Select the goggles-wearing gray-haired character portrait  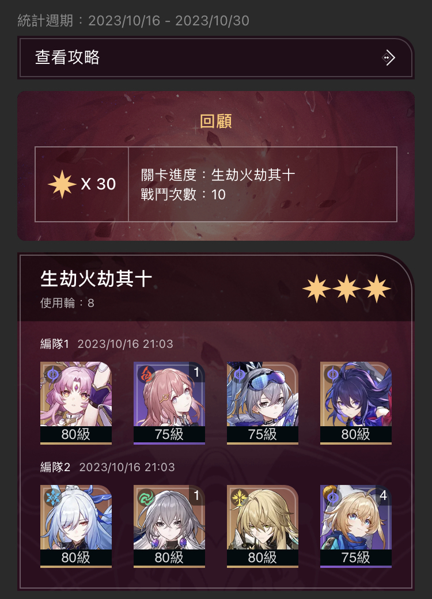click(263, 403)
